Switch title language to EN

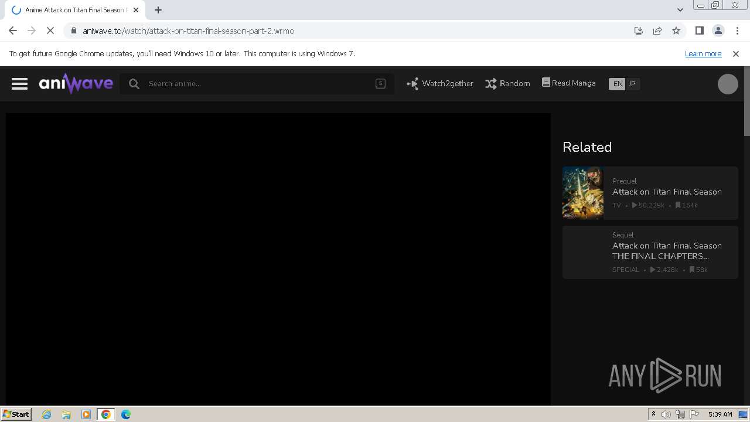pyautogui.click(x=618, y=84)
